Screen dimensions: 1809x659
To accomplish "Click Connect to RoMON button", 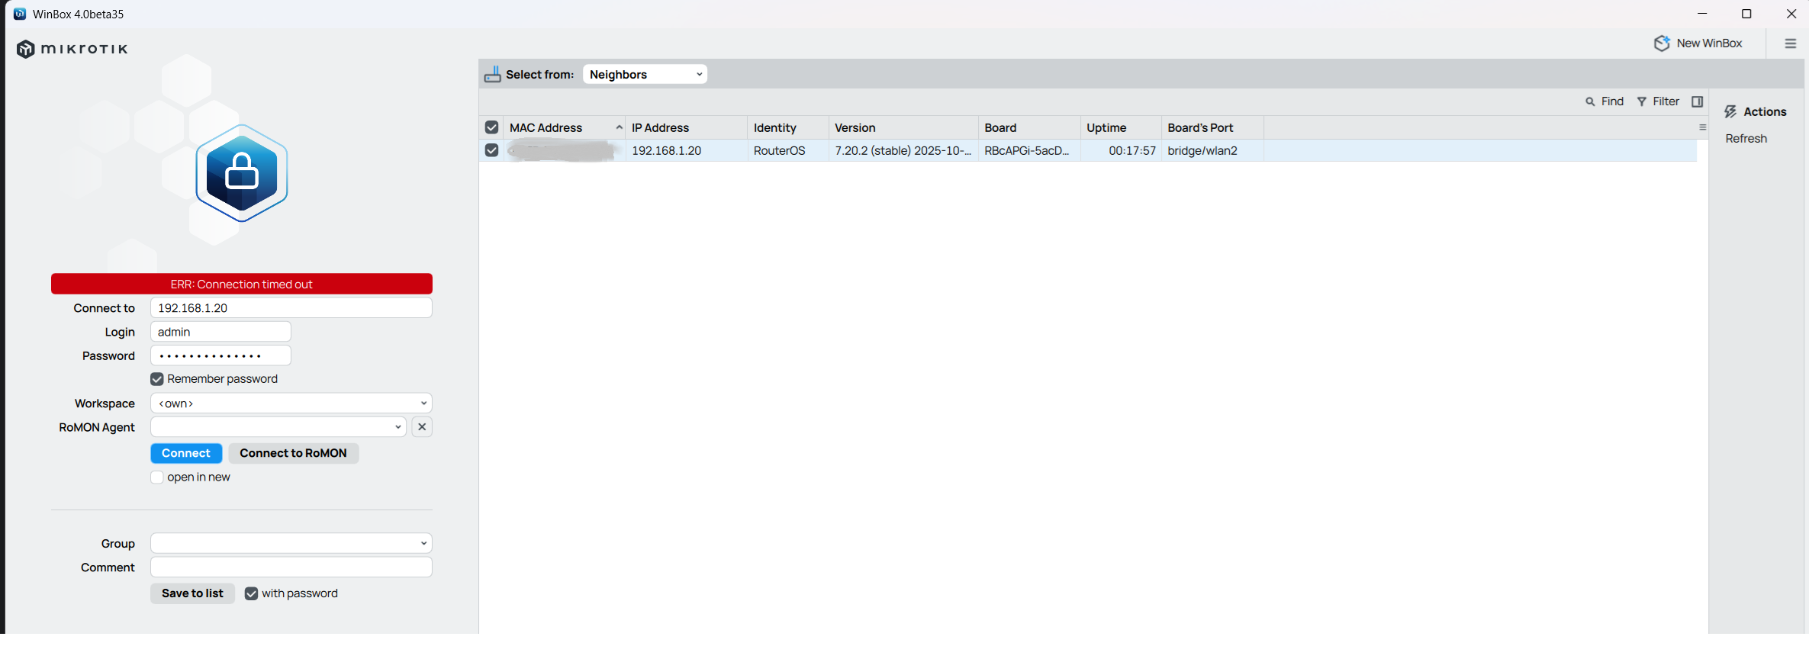I will (294, 453).
